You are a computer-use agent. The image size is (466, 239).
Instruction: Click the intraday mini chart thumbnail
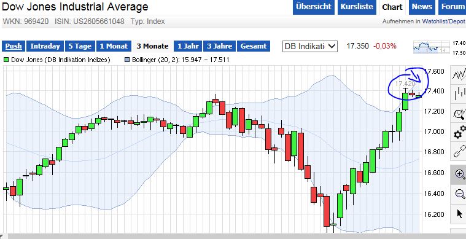(x=431, y=47)
